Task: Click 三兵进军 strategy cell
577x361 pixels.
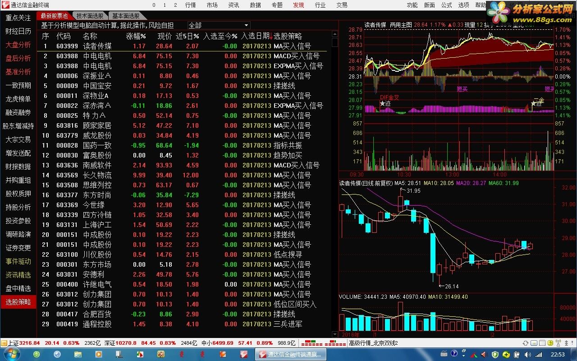Action: 288,324
